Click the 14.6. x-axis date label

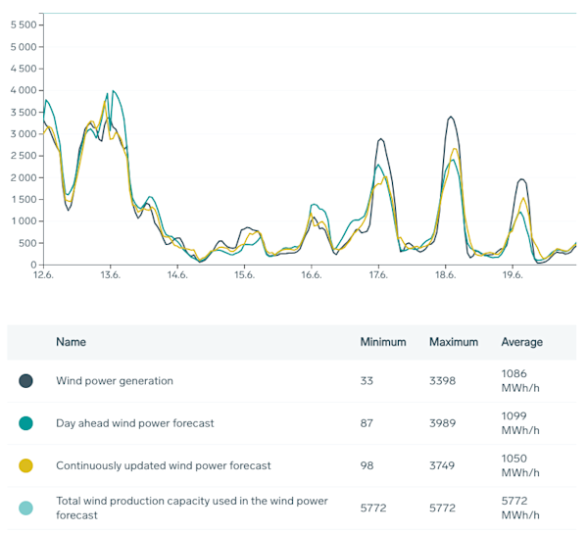pyautogui.click(x=177, y=275)
